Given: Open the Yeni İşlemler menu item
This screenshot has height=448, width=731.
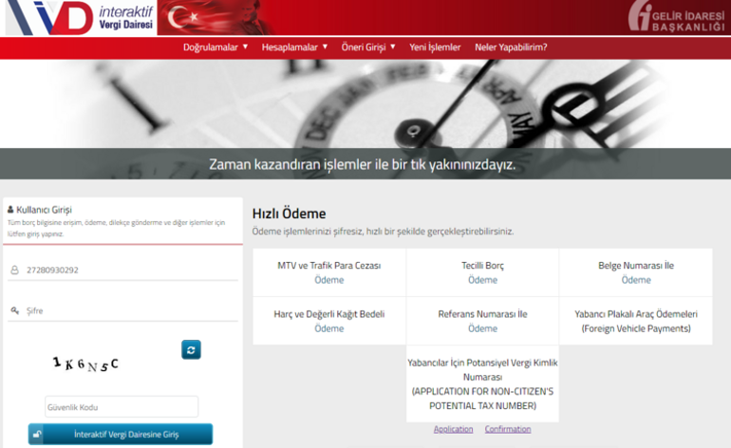Looking at the screenshot, I should tap(435, 47).
